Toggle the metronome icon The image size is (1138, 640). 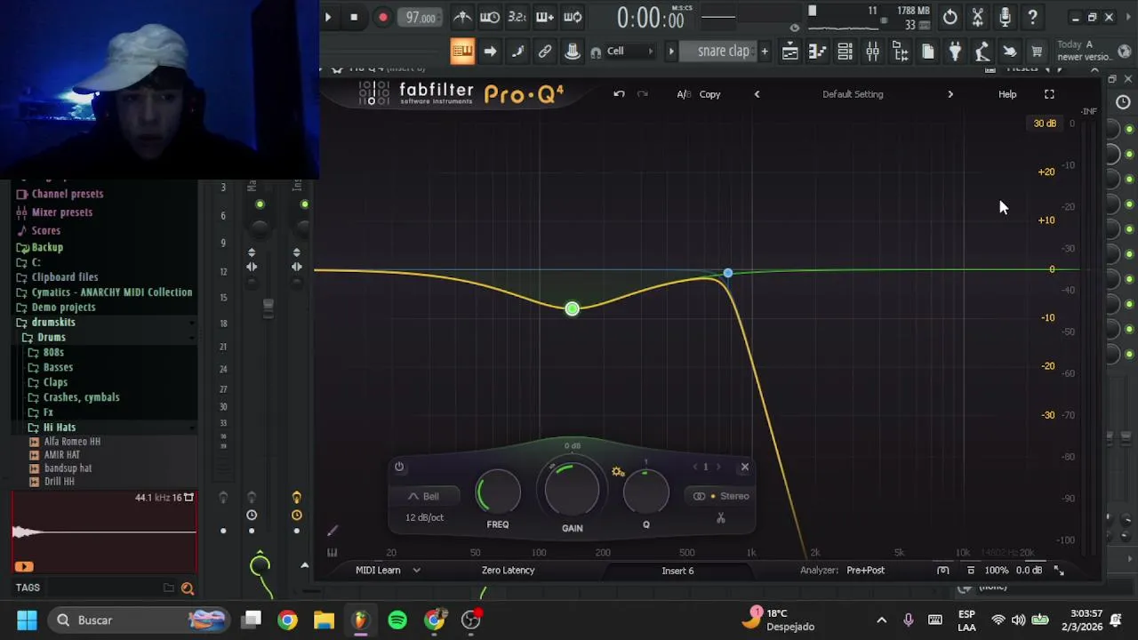(x=462, y=17)
